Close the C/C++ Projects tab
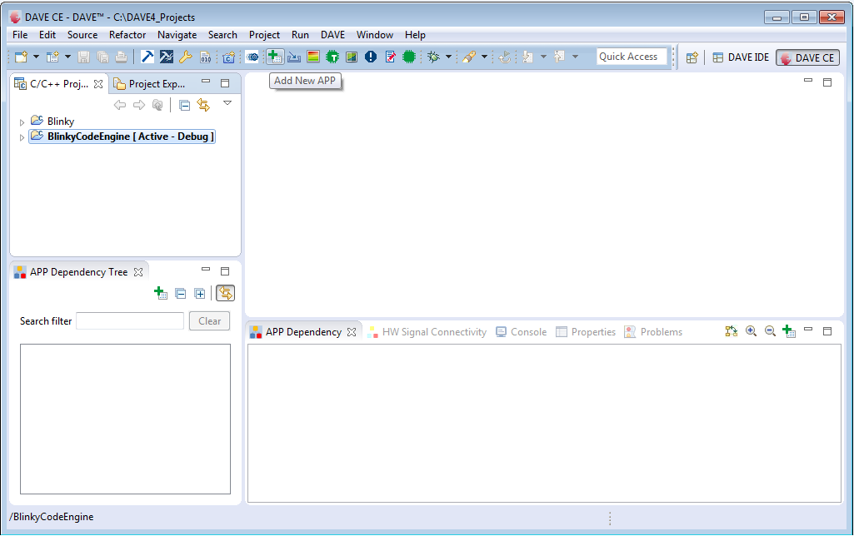Viewport: 854px width, 536px height. coord(98,84)
